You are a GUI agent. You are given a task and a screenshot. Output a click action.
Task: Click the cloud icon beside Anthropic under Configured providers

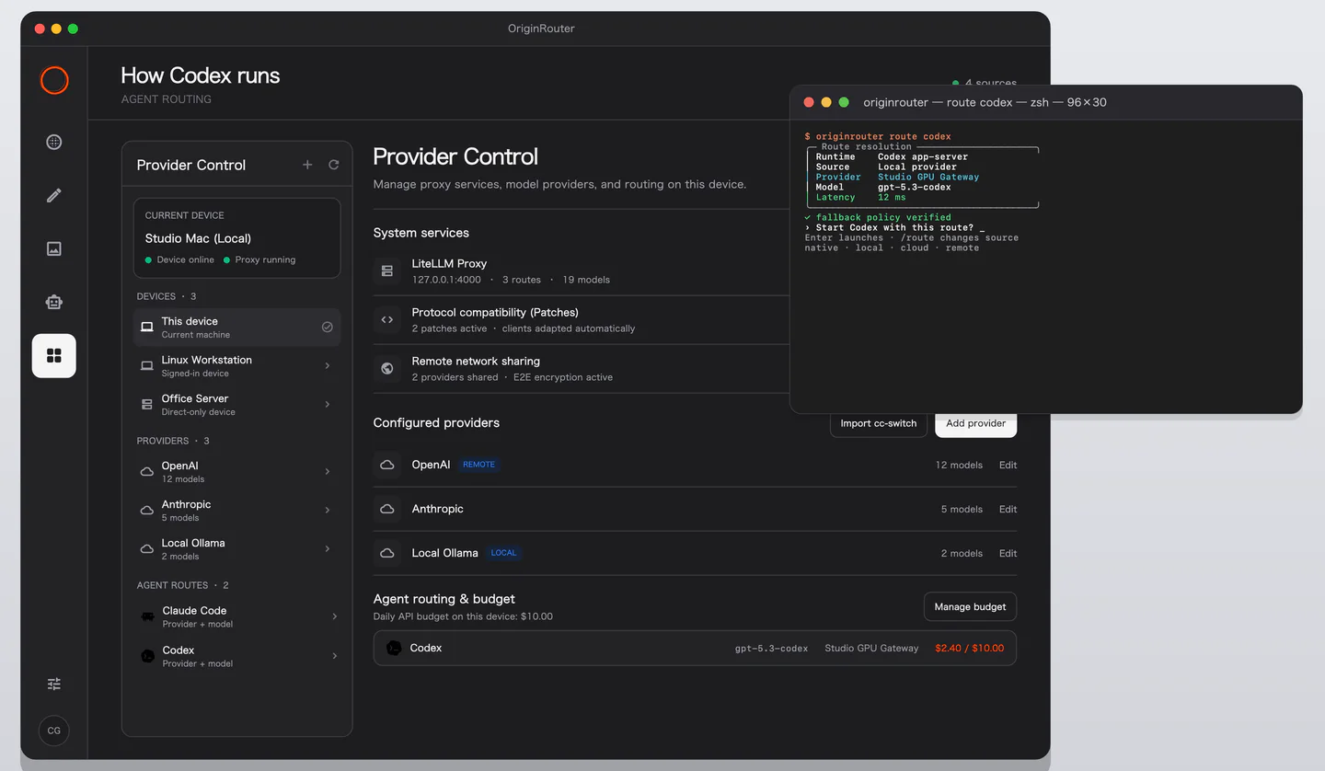387,509
